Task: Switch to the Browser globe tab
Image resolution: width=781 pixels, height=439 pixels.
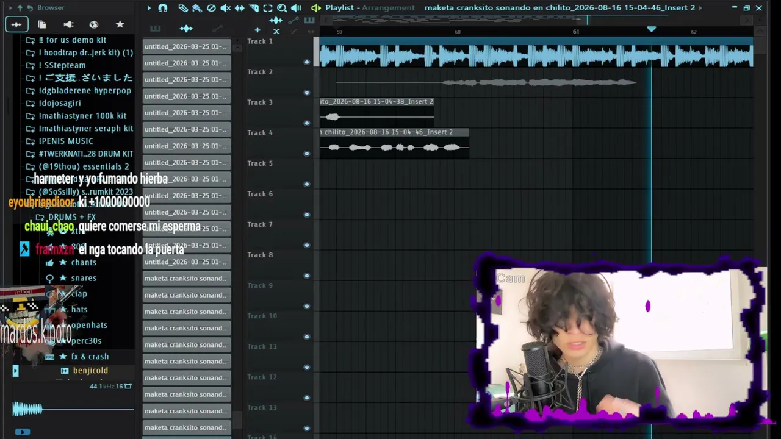Action: point(94,24)
